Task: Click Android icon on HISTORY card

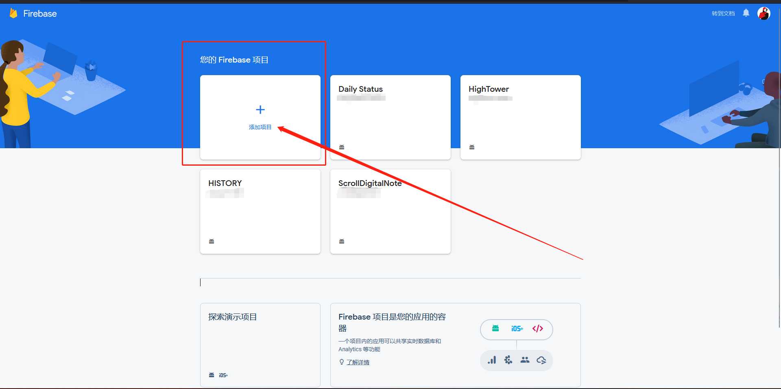Action: coord(212,241)
